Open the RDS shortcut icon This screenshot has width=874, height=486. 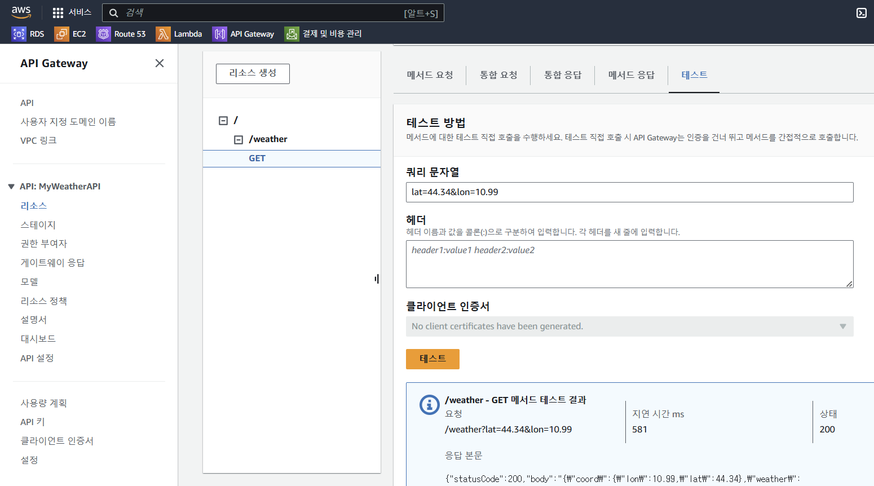(19, 34)
